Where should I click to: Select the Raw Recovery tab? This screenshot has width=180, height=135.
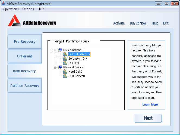(25, 71)
